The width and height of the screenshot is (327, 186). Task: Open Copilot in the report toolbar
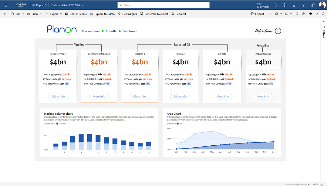point(257,14)
